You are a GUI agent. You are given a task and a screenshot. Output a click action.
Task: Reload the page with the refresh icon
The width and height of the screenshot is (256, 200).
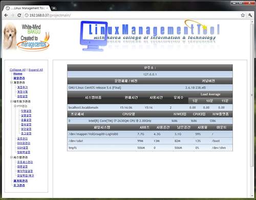[19, 15]
